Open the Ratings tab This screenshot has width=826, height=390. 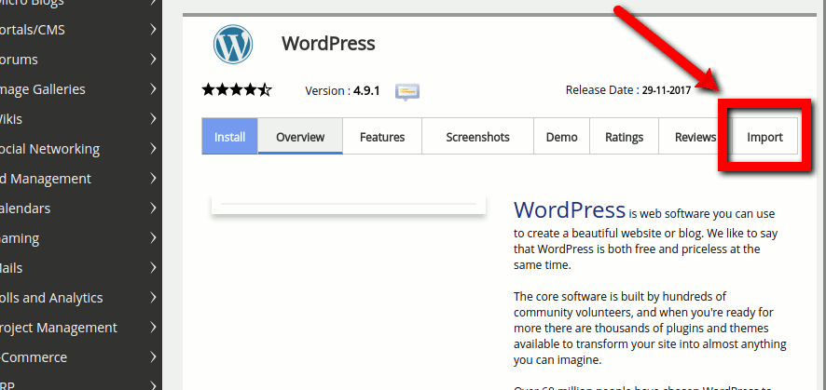pyautogui.click(x=625, y=137)
